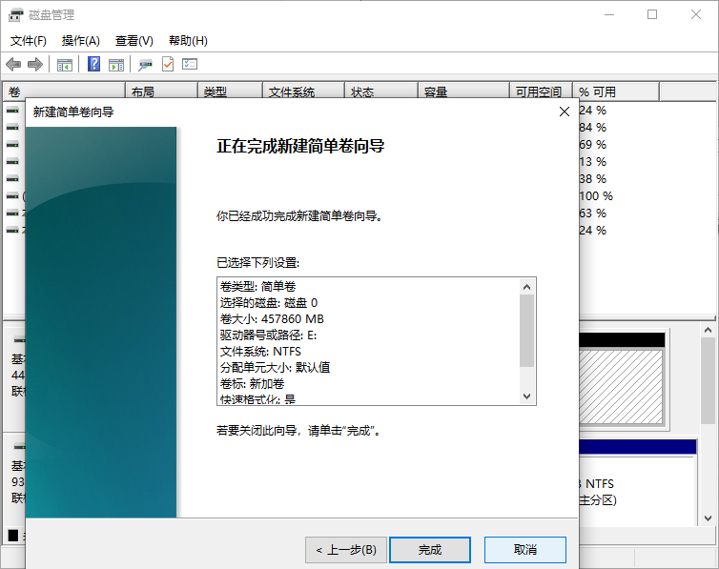Go back with the 上一步(B) button
This screenshot has height=569, width=719.
(346, 549)
